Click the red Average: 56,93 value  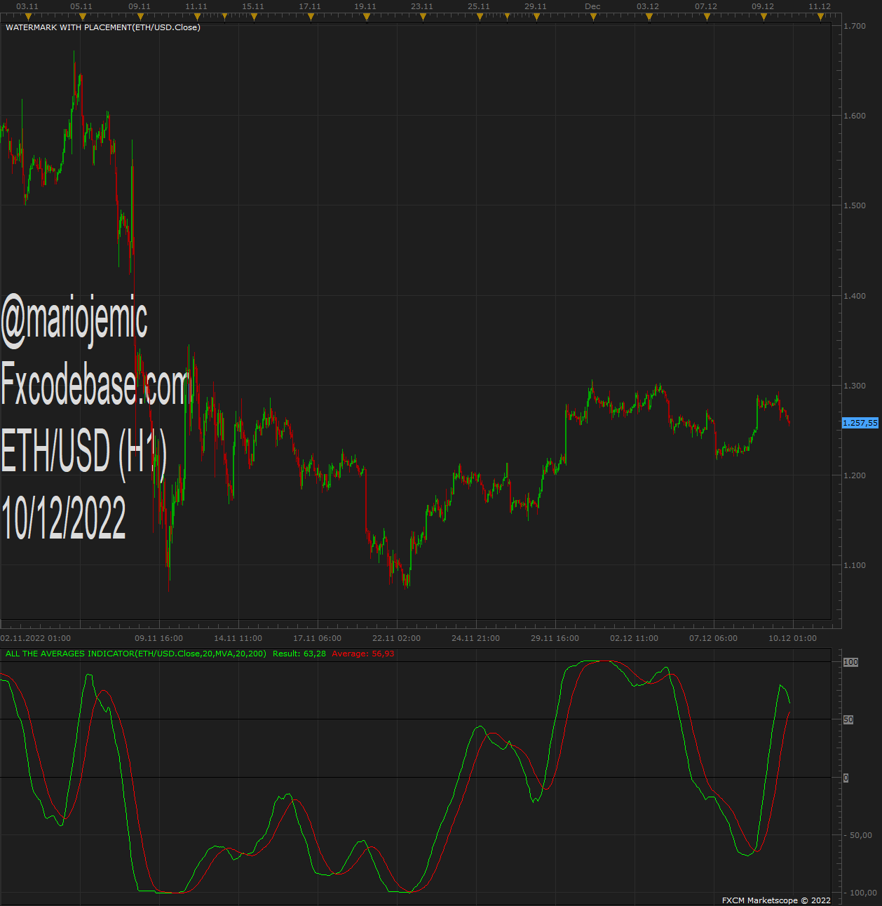[x=363, y=654]
